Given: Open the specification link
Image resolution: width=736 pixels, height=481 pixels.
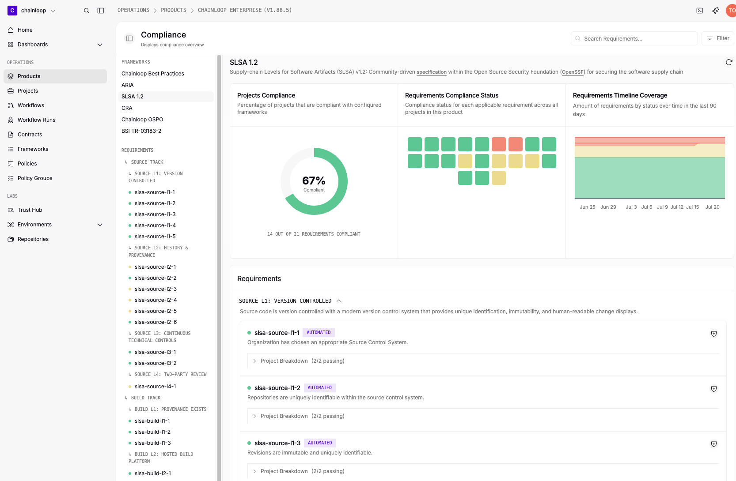Looking at the screenshot, I should click(x=432, y=72).
